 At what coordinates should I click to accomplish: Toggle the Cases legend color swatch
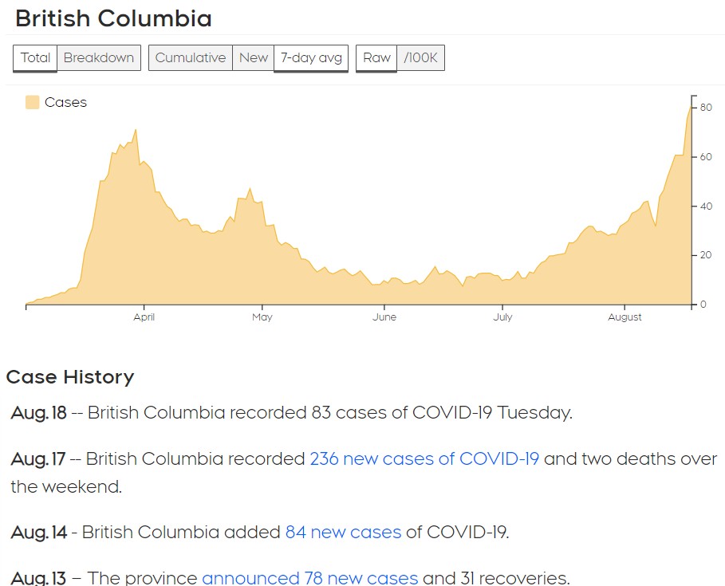(33, 102)
